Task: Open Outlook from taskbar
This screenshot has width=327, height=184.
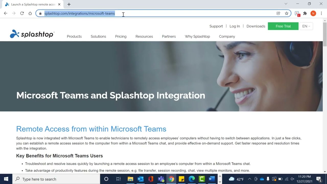Action: pos(141,179)
